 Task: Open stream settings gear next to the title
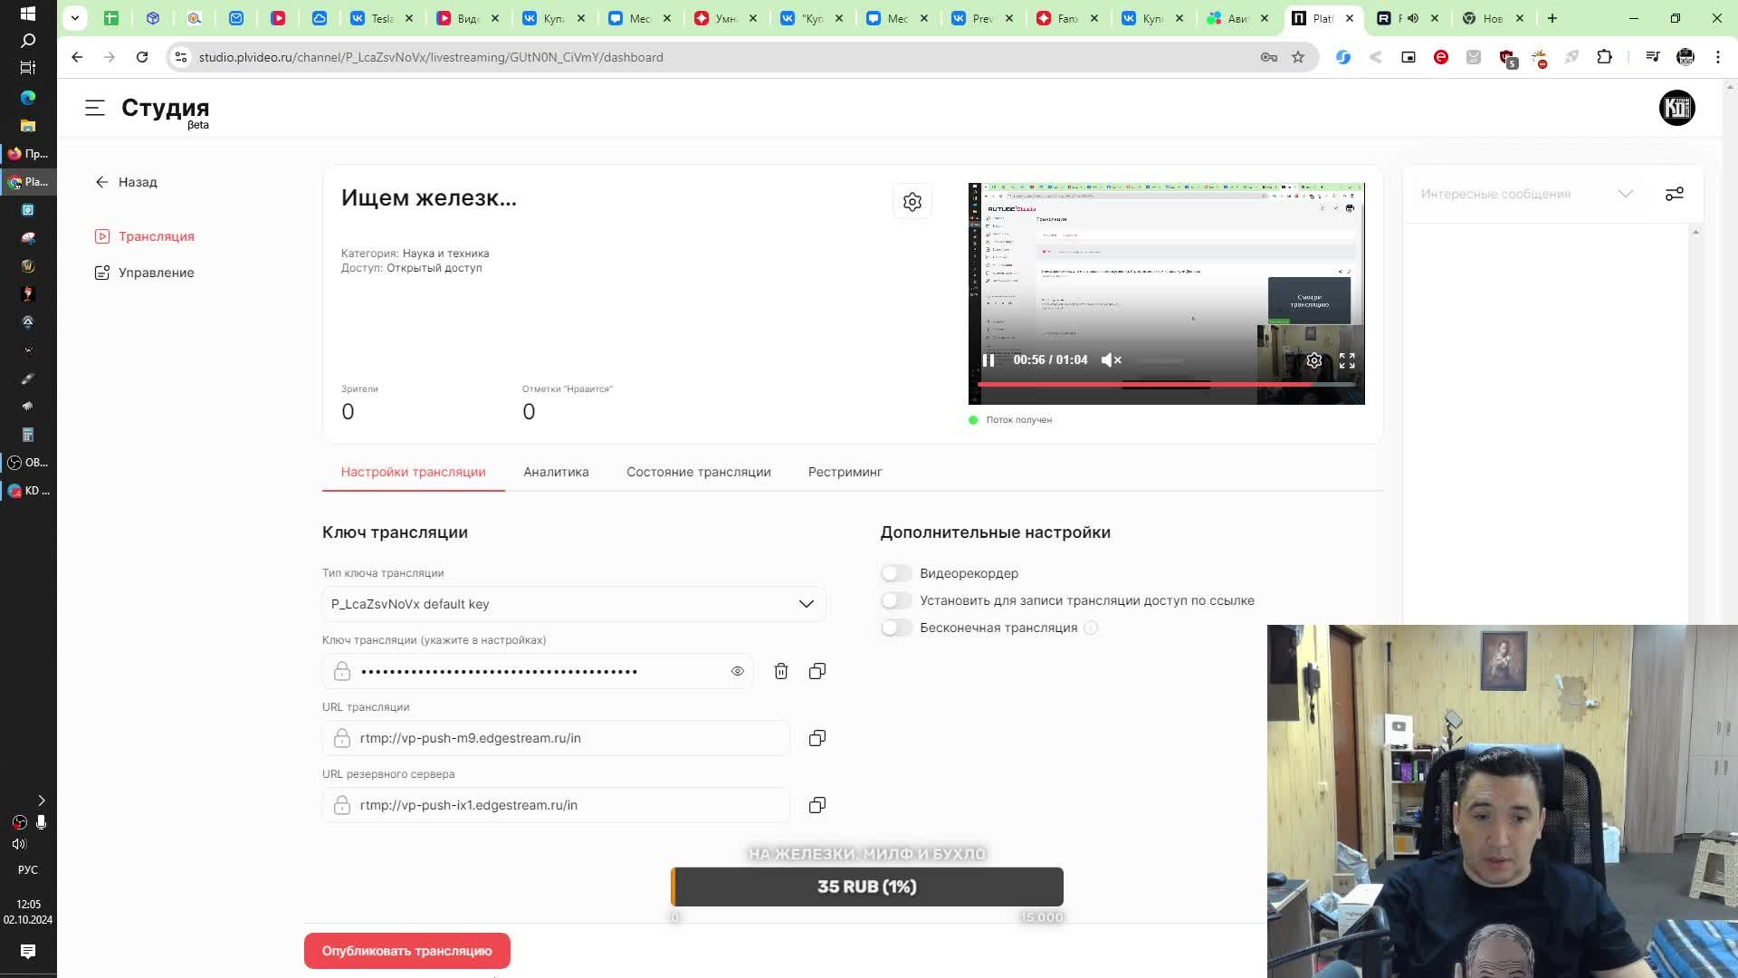point(912,202)
